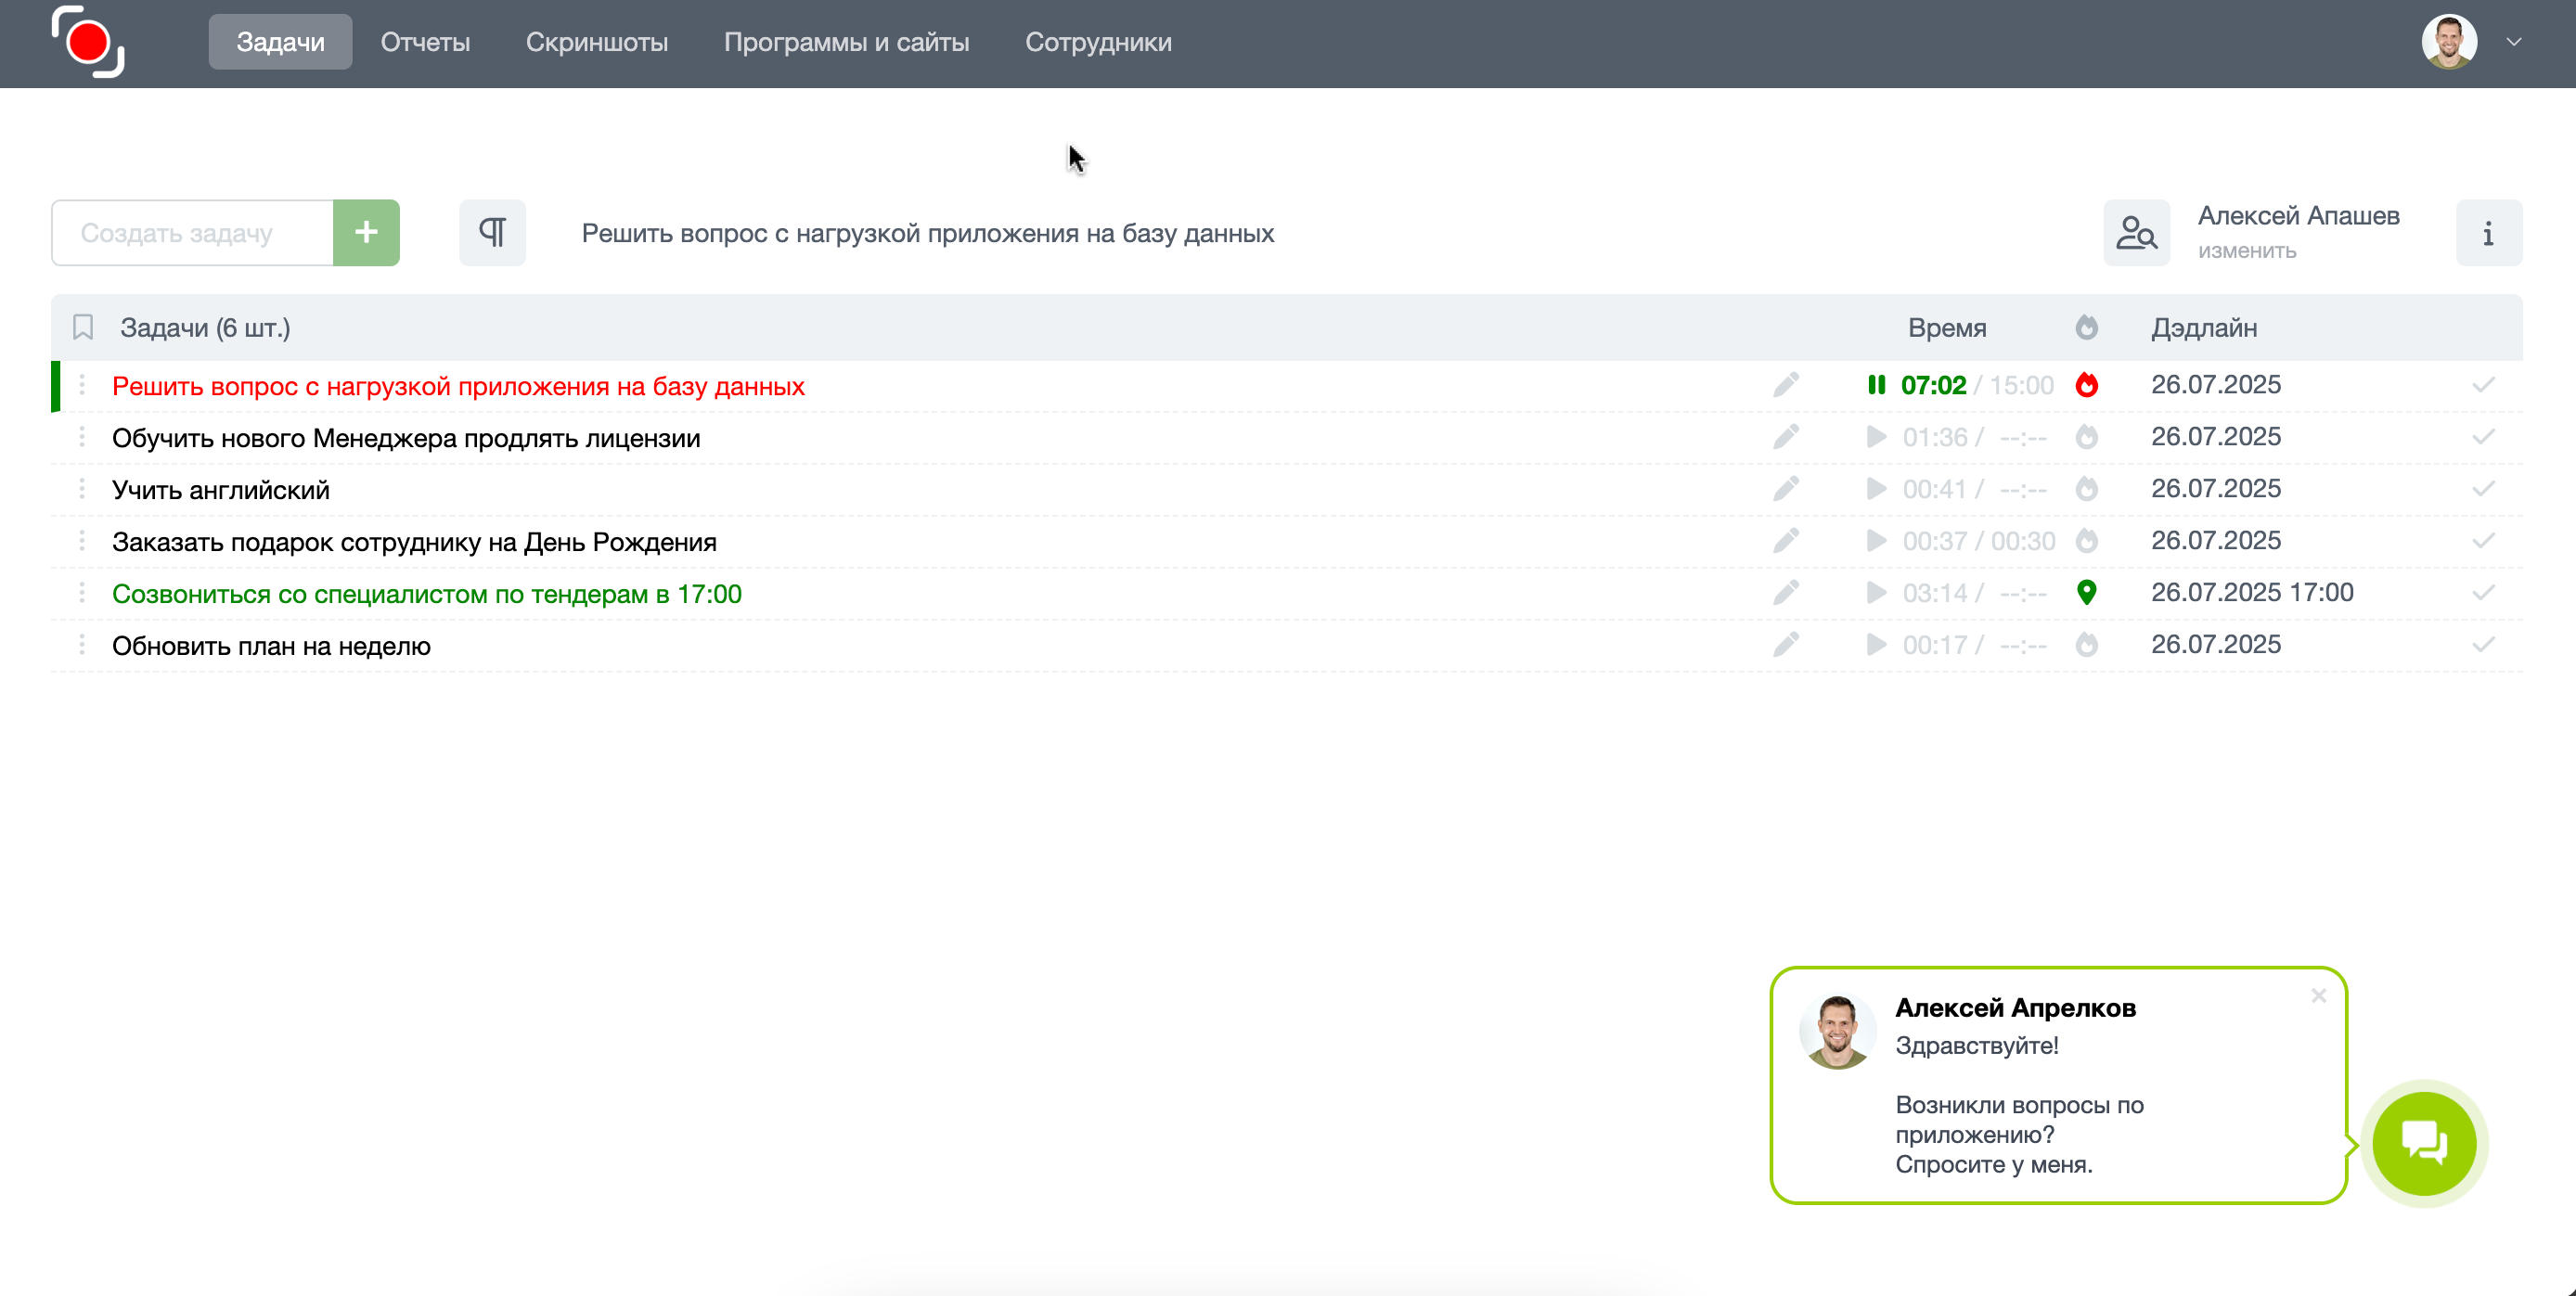The image size is (2576, 1296).
Task: Open the info icon button
Action: pyautogui.click(x=2488, y=232)
